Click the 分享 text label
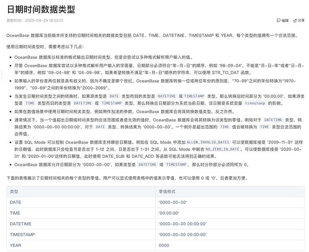 (x=301, y=20)
